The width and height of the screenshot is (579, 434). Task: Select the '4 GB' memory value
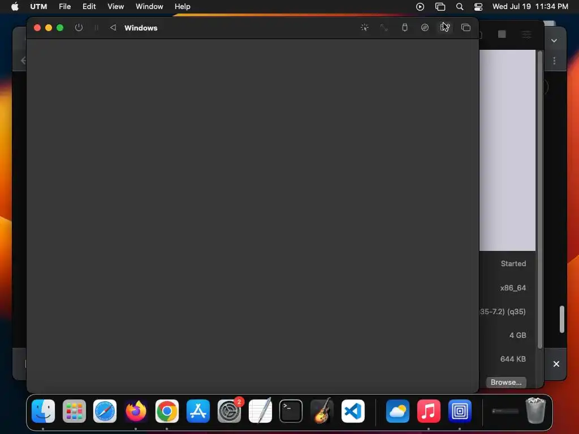[518, 335]
